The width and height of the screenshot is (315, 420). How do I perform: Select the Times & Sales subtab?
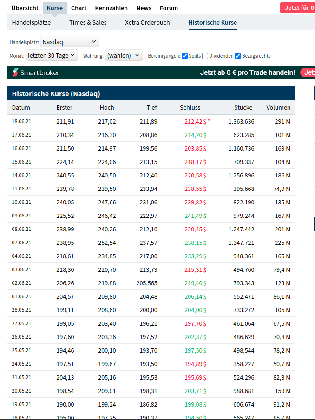tap(88, 22)
